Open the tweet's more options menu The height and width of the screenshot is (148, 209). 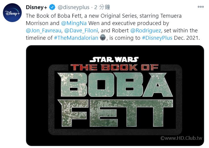click(x=200, y=6)
